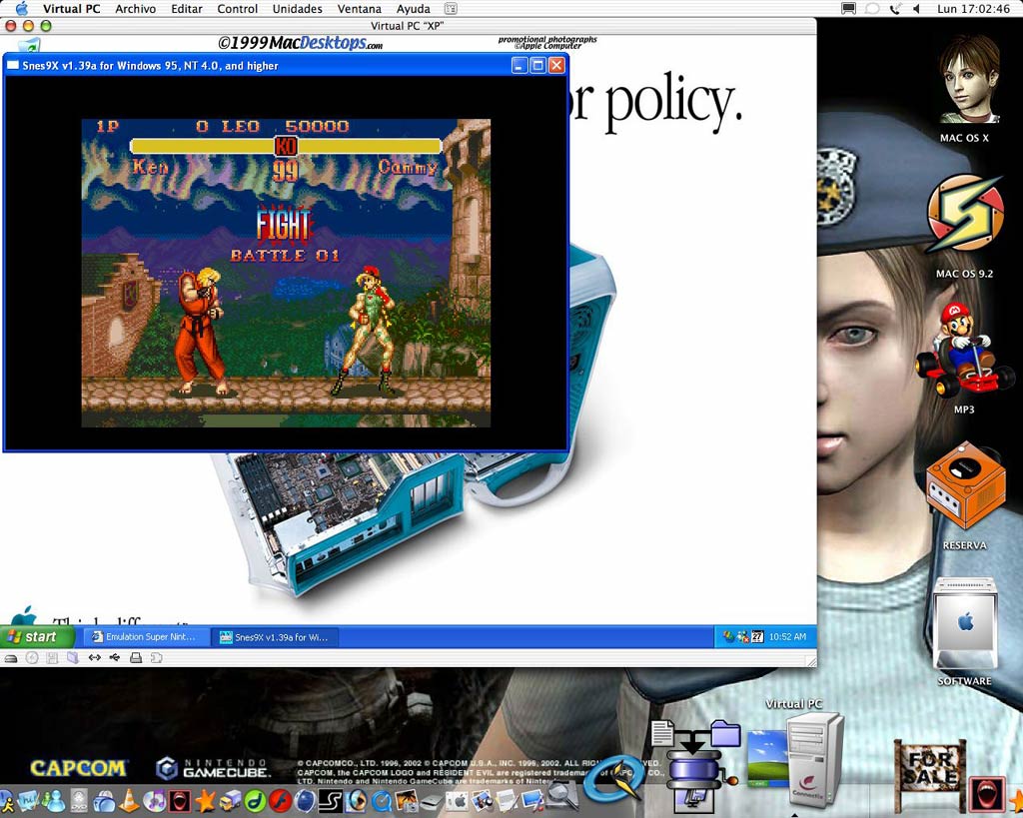Image resolution: width=1023 pixels, height=818 pixels.
Task: Open the magnifying glass Sherlock Dock icon
Action: [563, 796]
